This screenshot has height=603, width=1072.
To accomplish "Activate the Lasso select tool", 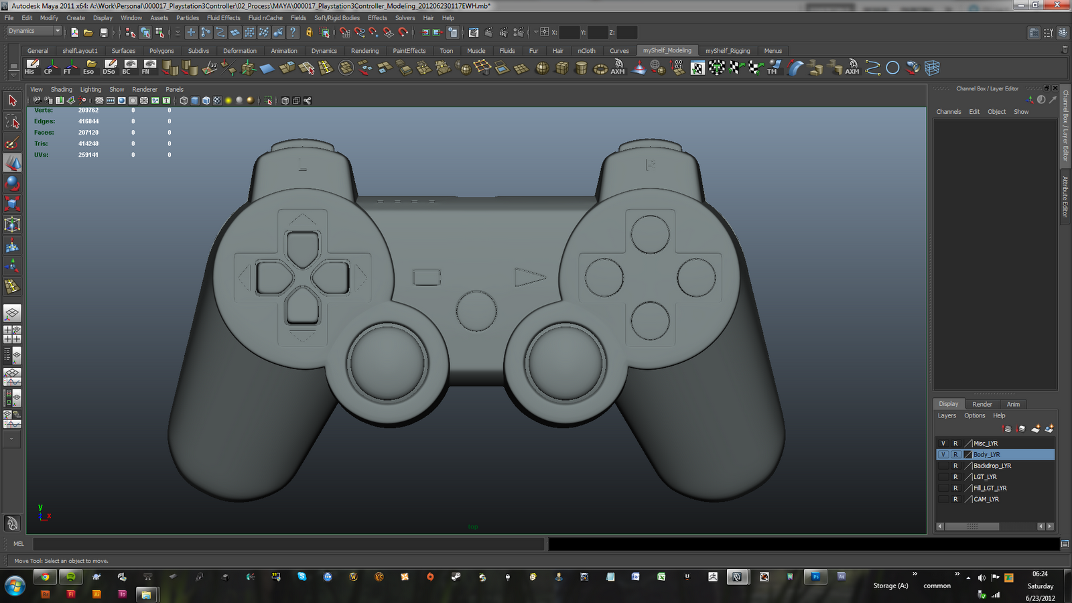I will click(12, 121).
